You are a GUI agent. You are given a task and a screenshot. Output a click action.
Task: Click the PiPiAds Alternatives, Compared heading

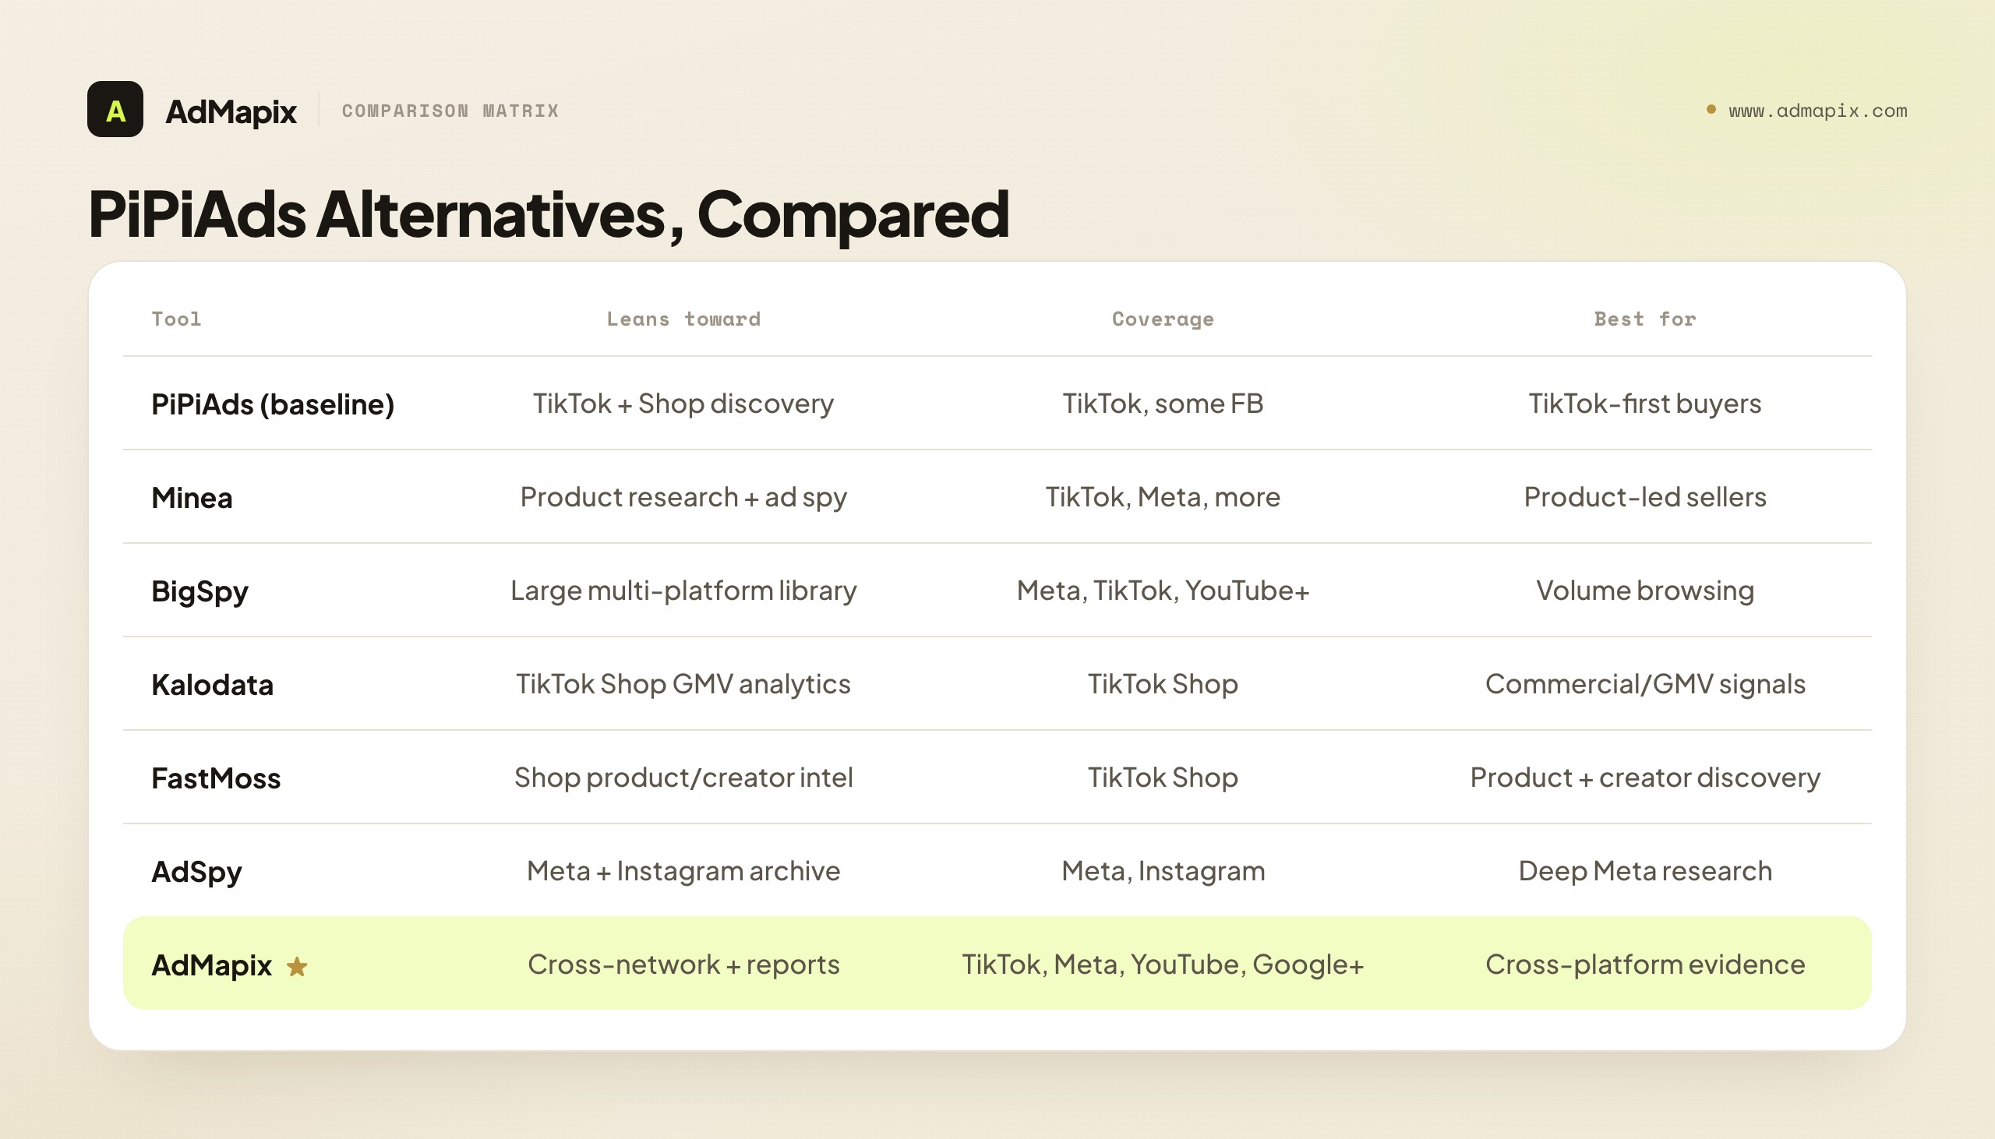(x=549, y=213)
